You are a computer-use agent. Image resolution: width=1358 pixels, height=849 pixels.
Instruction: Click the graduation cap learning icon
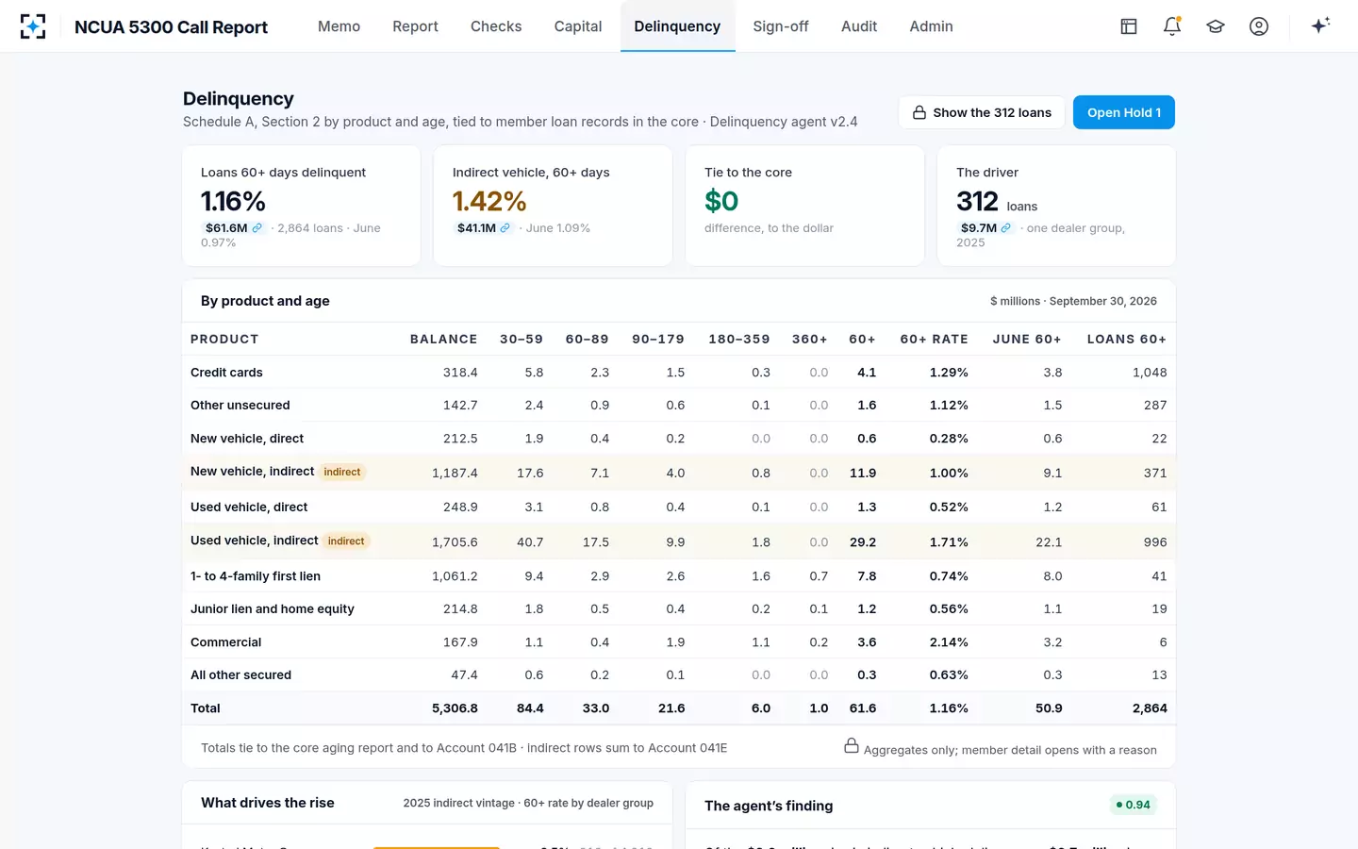1216,26
